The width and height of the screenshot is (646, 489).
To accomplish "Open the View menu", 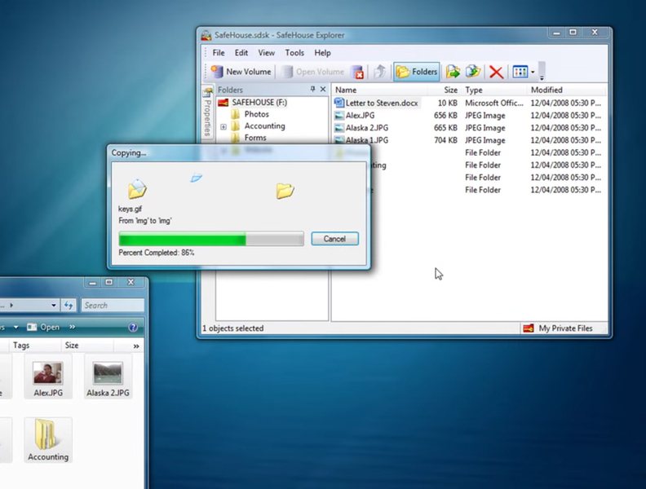I will click(x=266, y=53).
